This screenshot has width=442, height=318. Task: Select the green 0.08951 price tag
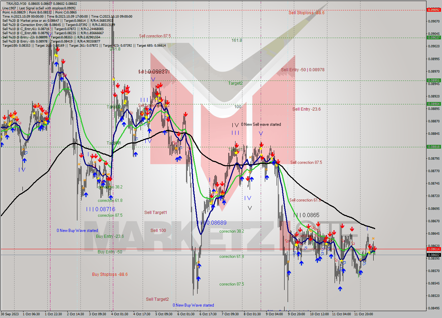pyautogui.click(x=434, y=81)
